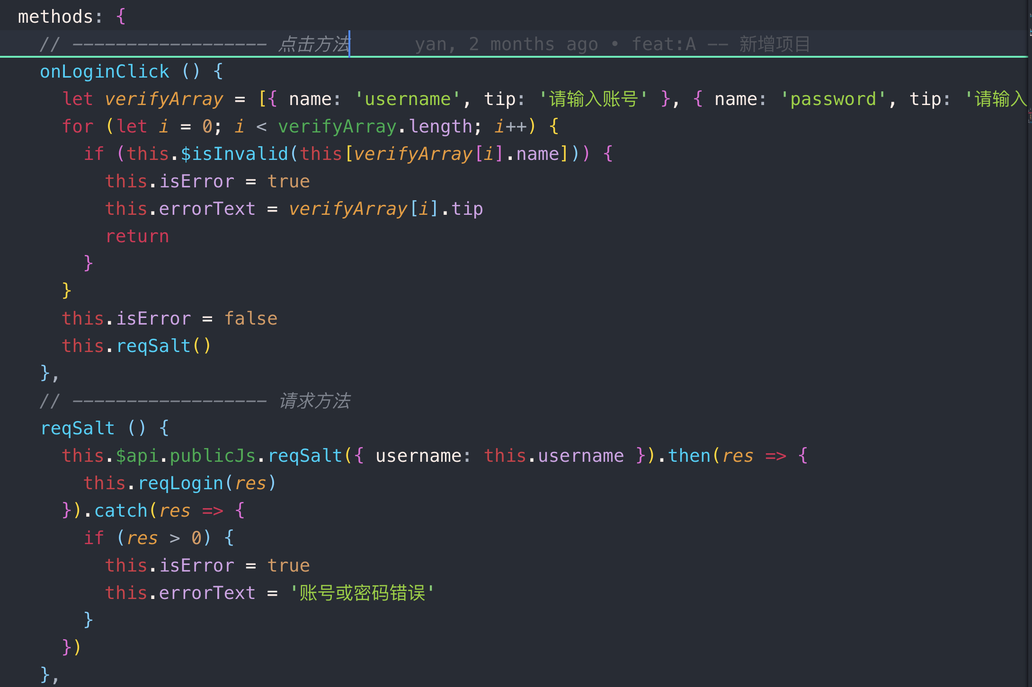
Task: Click the '请输入账号' tip string
Action: point(593,99)
